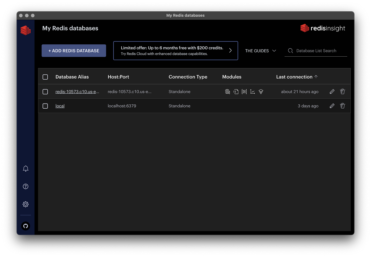Click the redisinsight logo in the header
This screenshot has height=257, width=371.
click(x=323, y=28)
